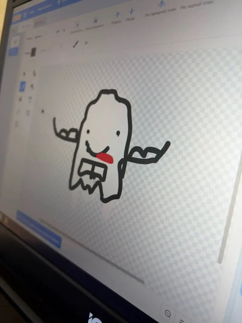
Task: Click the Назад (backward) arrow icon
Action: (x=132, y=11)
